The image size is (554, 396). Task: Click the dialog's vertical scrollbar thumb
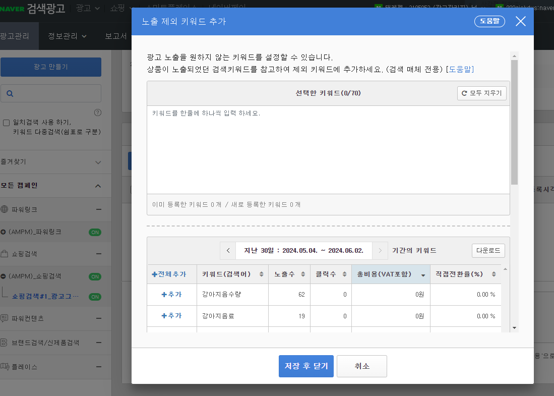tap(514, 122)
